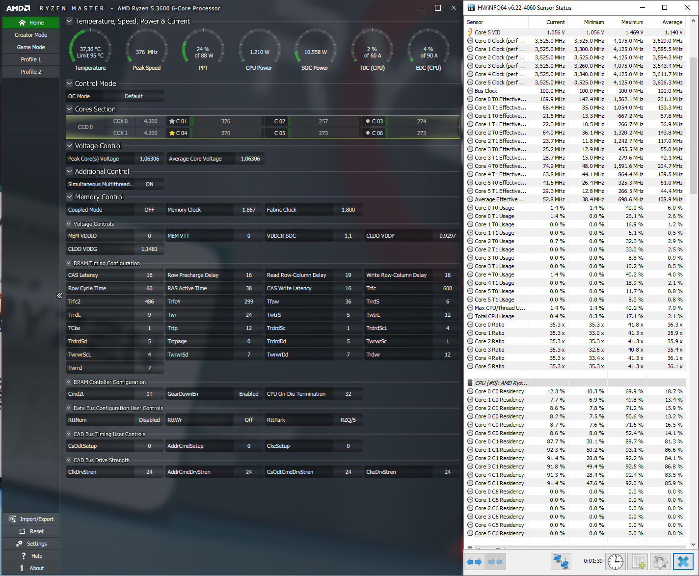The image size is (699, 576).
Task: Click the dot marker on core C 06
Action: point(368,133)
